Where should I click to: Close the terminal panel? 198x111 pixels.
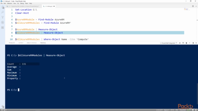coord(196,43)
